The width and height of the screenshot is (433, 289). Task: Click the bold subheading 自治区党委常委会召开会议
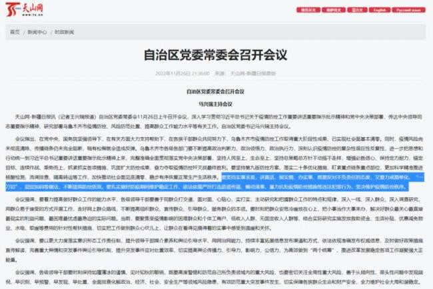tap(215, 92)
